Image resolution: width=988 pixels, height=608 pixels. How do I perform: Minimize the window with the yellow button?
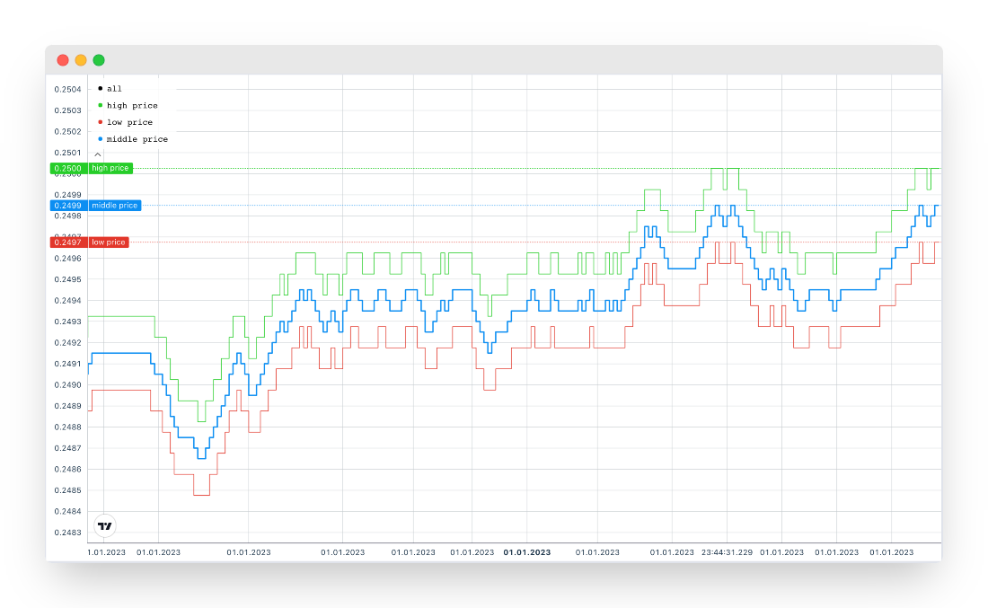(81, 60)
